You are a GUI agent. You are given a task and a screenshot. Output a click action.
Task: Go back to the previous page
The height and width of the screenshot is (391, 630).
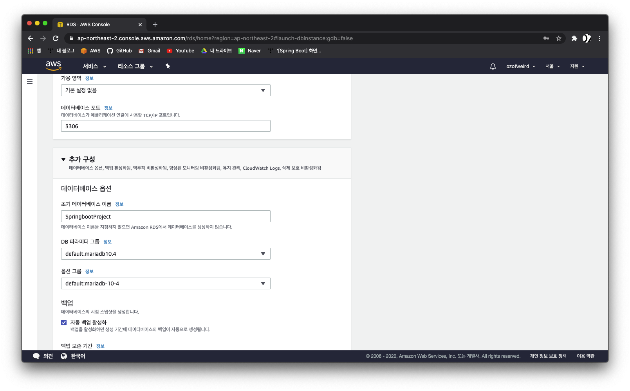[x=31, y=38]
